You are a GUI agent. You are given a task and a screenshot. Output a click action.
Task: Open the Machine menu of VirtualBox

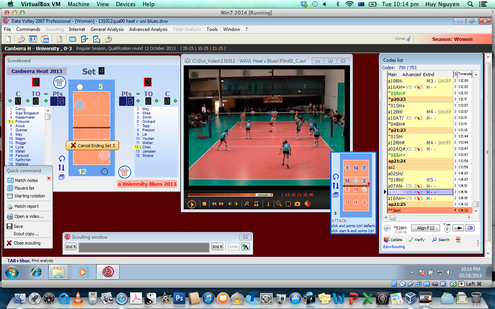point(78,4)
